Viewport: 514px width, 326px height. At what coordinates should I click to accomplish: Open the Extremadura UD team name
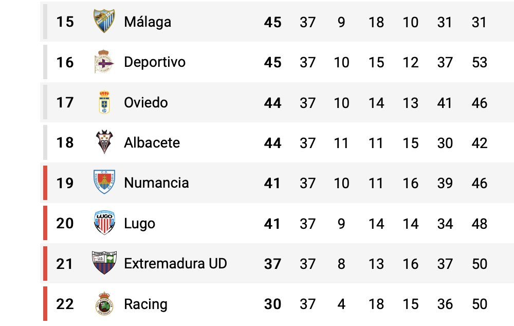pyautogui.click(x=175, y=263)
